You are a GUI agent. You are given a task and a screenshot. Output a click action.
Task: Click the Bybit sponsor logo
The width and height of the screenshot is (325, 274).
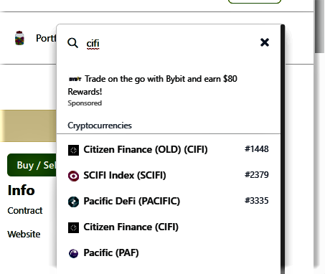click(75, 79)
